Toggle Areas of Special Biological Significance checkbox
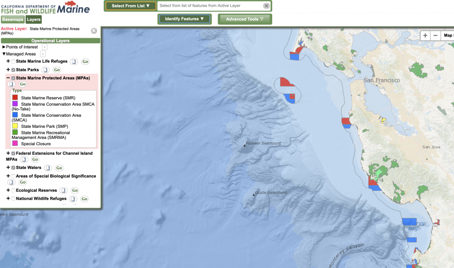454x268 pixels. (x=13, y=176)
